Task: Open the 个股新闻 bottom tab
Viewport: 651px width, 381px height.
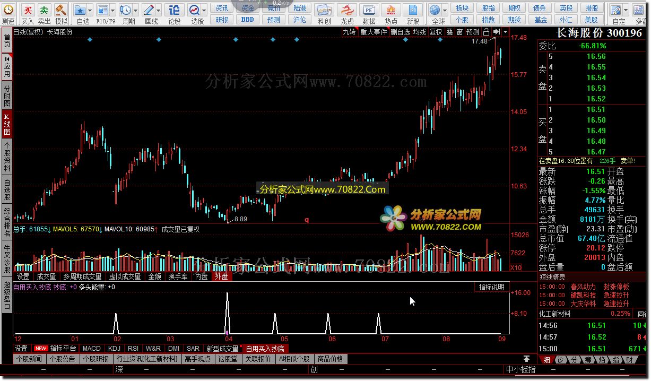Action: (x=29, y=359)
